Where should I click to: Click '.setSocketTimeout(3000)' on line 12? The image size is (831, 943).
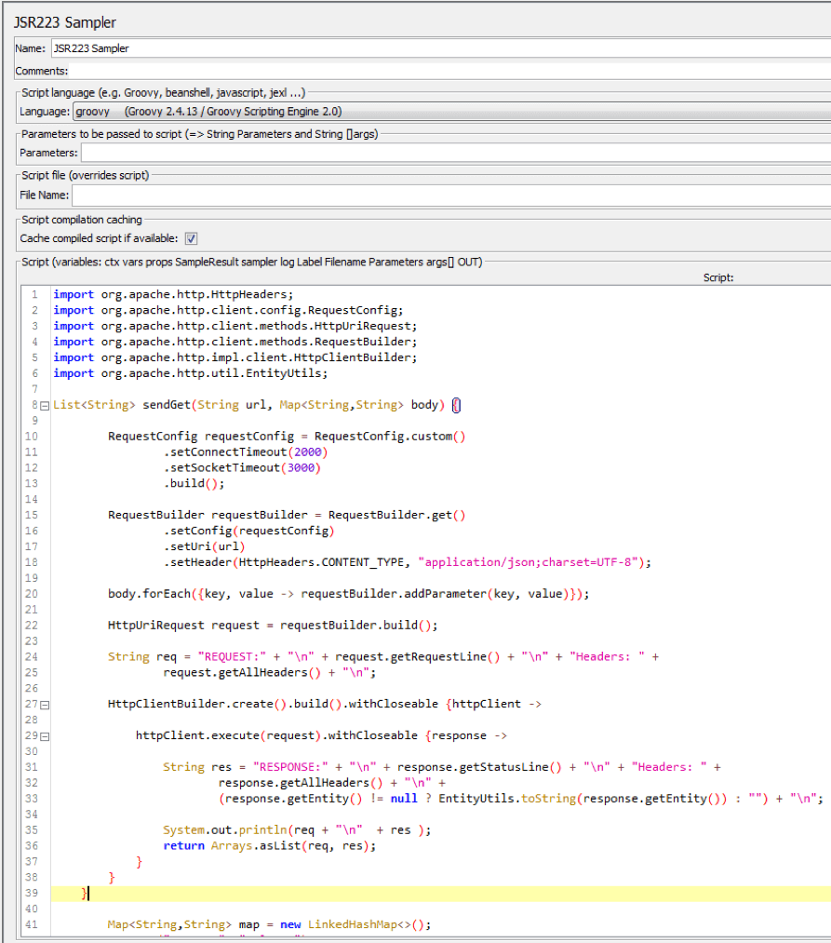tap(242, 467)
